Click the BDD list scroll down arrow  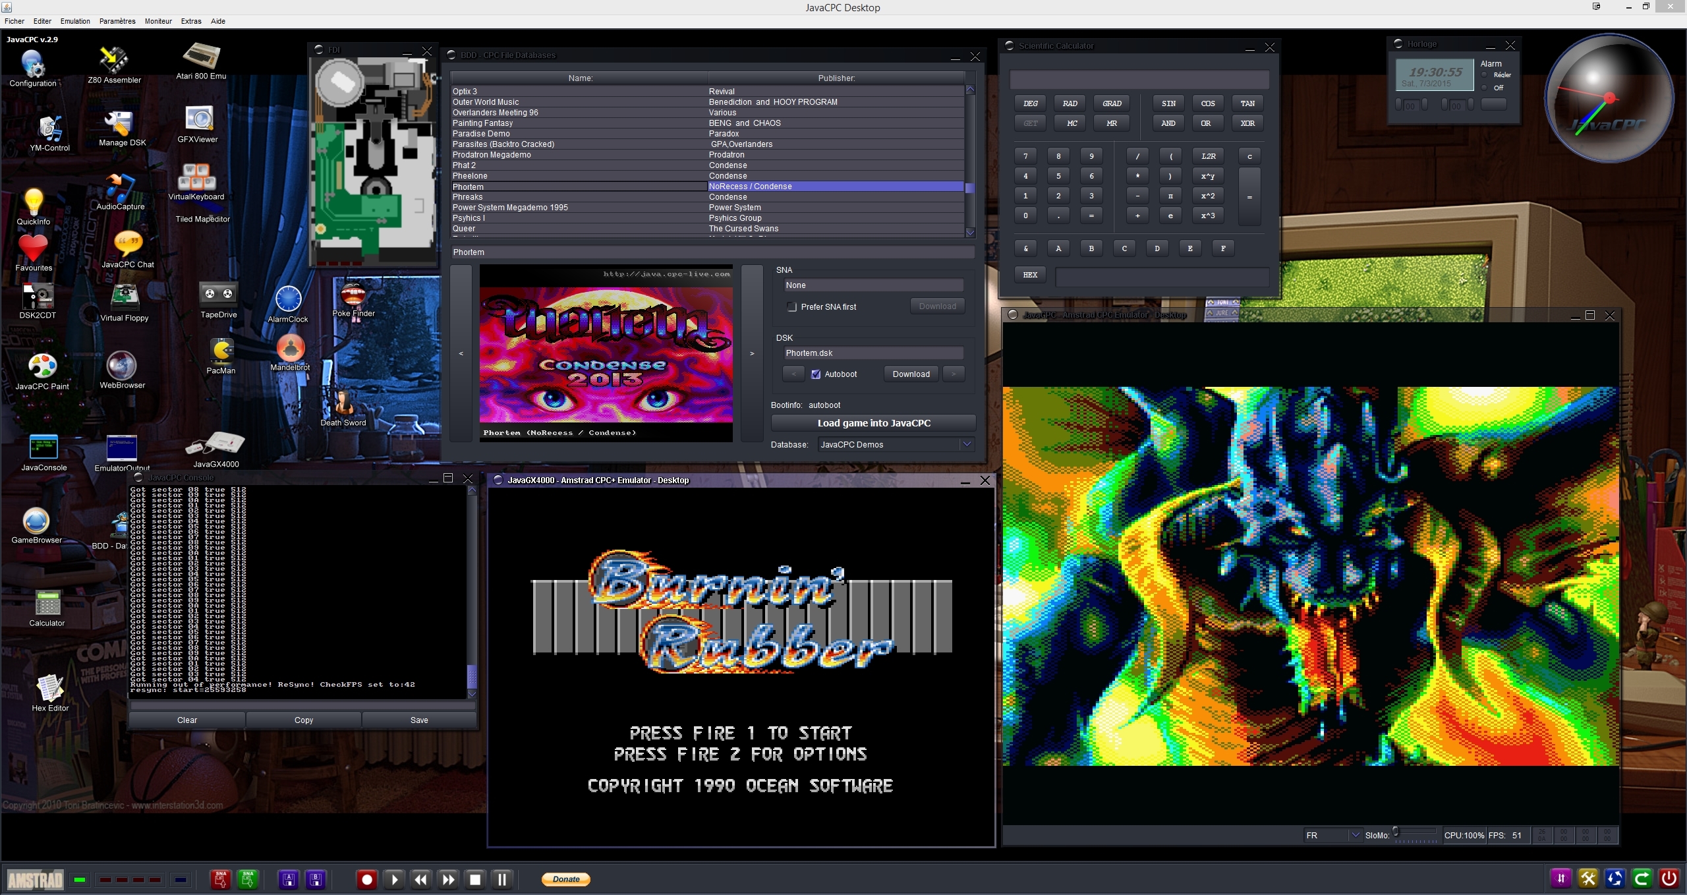point(970,232)
